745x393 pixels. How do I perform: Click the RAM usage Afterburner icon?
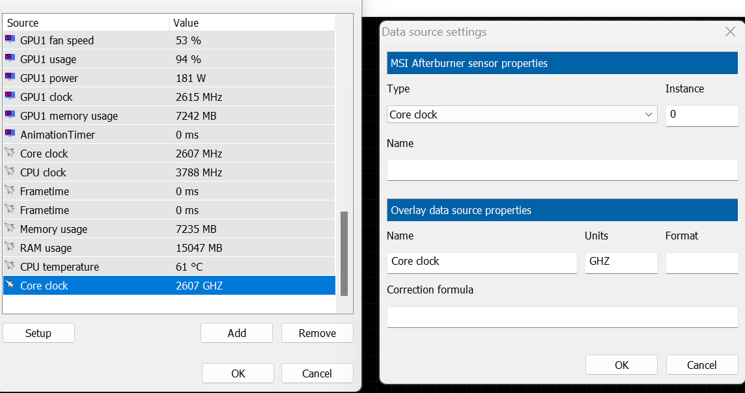click(x=9, y=247)
